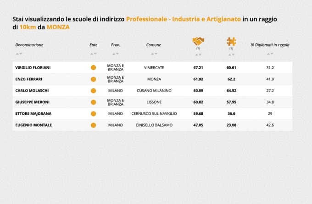312x204 pixels.
Task: Click orange Ente dot for Carlo Molaschi
Action: click(x=93, y=91)
